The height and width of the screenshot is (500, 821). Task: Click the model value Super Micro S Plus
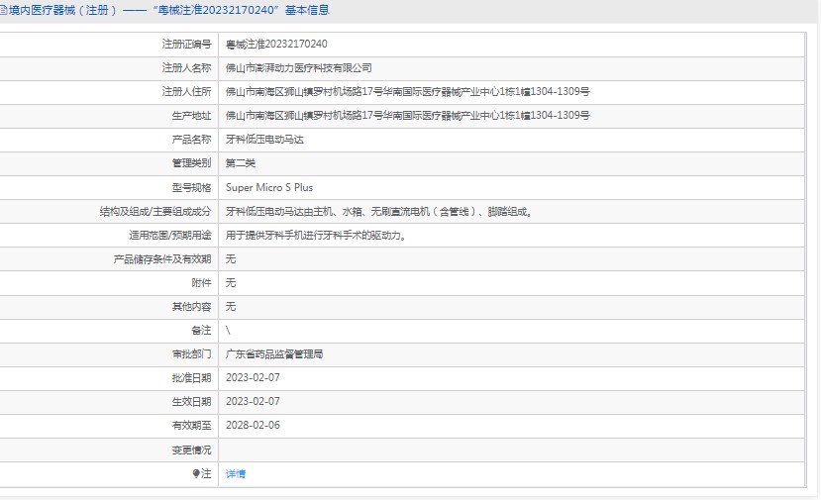pos(269,187)
